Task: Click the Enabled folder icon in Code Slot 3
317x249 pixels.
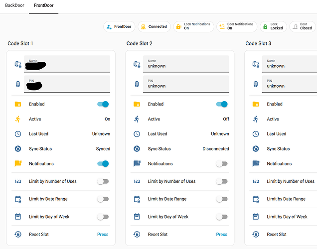Action: pos(256,104)
